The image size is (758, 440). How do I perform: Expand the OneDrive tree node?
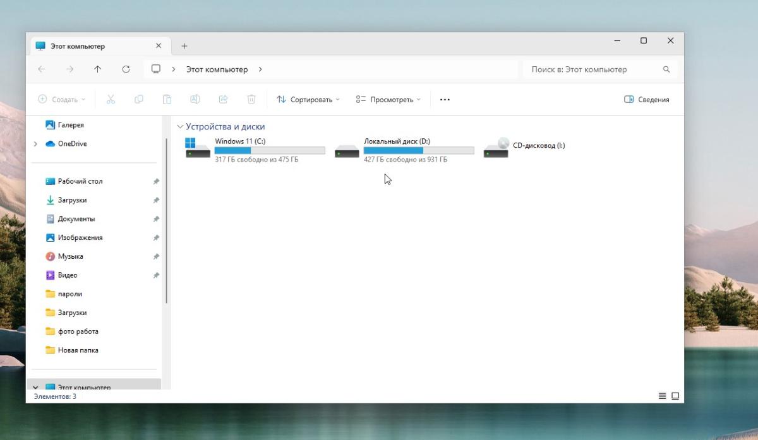tap(35, 144)
